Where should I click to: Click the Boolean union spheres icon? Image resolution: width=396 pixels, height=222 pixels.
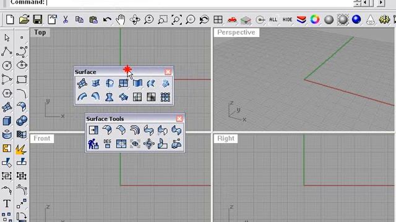click(22, 120)
